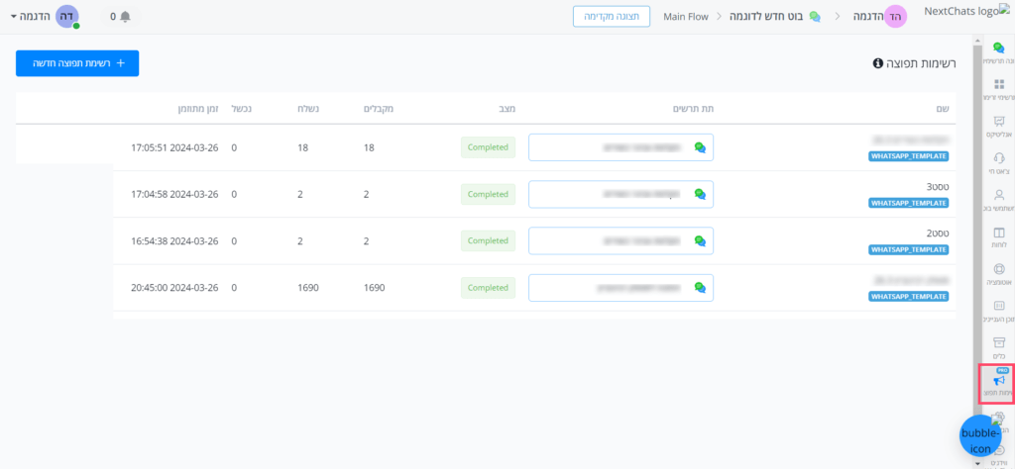This screenshot has width=1015, height=469.
Task: Click WHATSAPP_TEMPLATE badge under טסט2
Action: coord(908,249)
